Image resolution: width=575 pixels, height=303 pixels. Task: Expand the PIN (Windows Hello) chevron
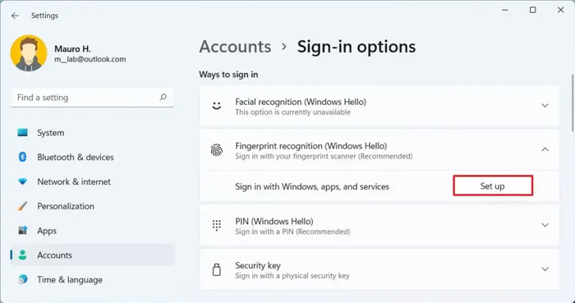click(545, 225)
